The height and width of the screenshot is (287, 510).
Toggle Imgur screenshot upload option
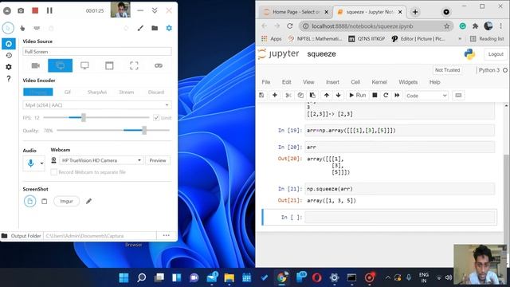tap(66, 201)
